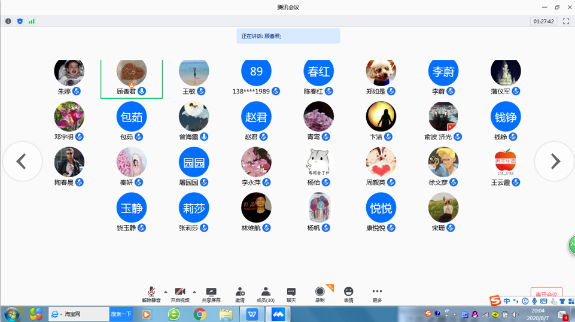The width and height of the screenshot is (575, 322).
Task: Open the 聊天 chat panel
Action: tap(291, 294)
